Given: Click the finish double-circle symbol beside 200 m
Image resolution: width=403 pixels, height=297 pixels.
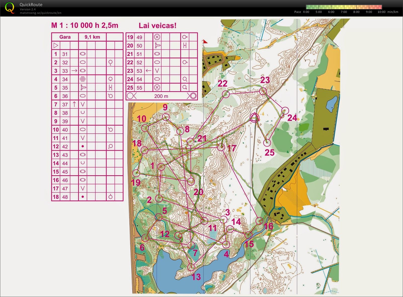Looking at the screenshot, I should pos(192,96).
